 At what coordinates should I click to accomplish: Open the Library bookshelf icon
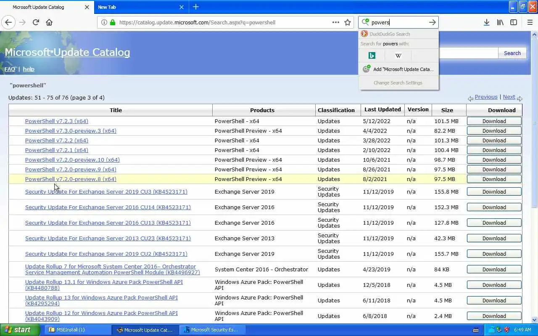pos(500,22)
